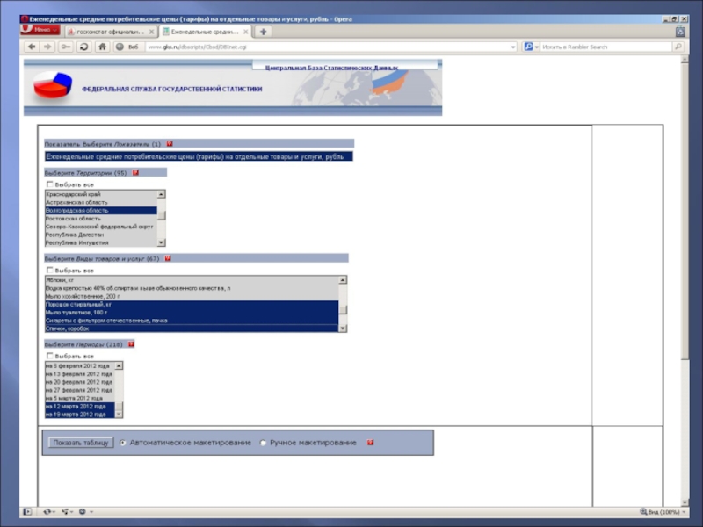Select 'Республика Дагестан' in territories
703x527 pixels.
101,235
